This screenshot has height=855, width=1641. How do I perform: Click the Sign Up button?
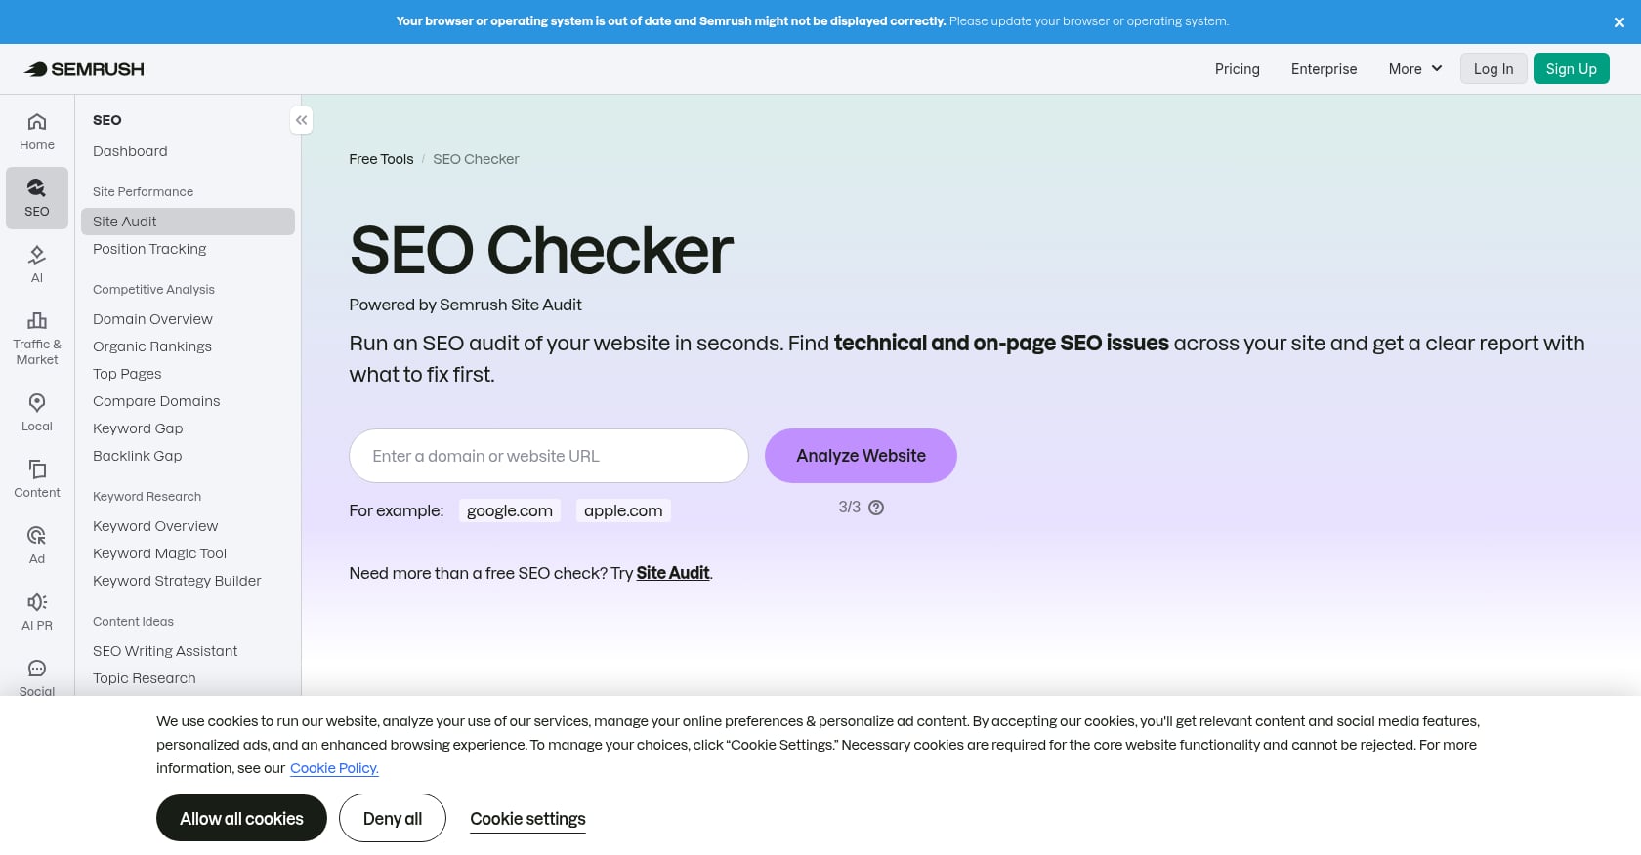pos(1572,68)
